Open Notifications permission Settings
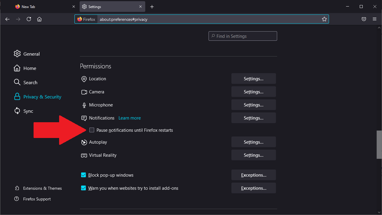This screenshot has height=215, width=382. coord(254,118)
